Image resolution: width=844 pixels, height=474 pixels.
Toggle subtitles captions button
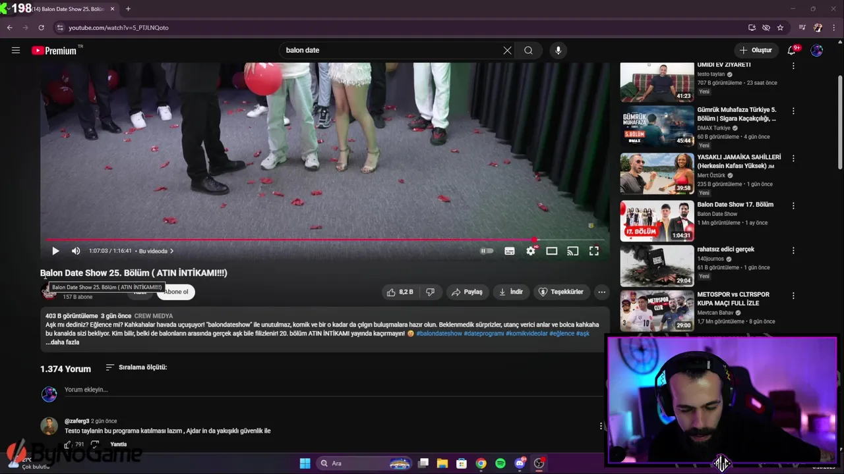pos(510,251)
